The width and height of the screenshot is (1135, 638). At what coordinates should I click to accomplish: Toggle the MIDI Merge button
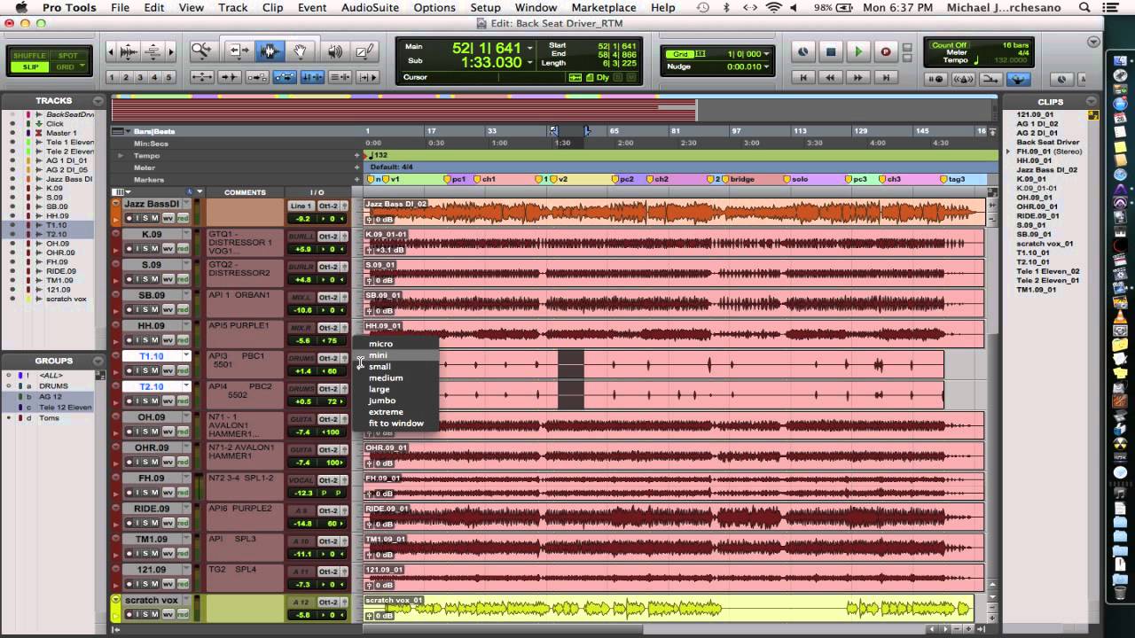pyautogui.click(x=990, y=79)
